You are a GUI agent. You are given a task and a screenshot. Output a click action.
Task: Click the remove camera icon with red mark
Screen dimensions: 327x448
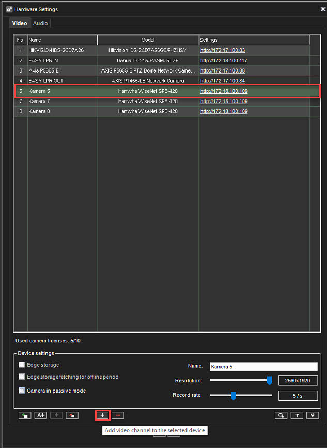pos(72,415)
